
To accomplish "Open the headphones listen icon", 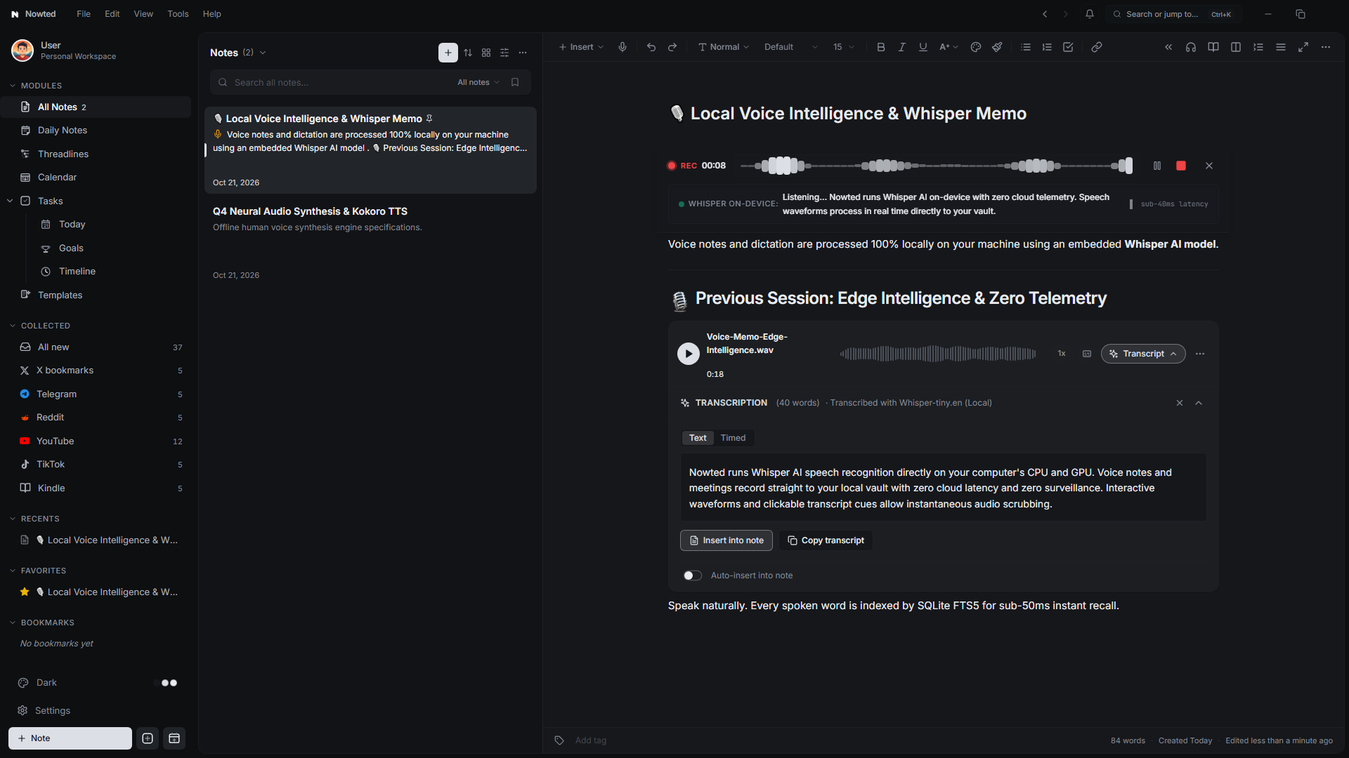I will pos(1191,47).
